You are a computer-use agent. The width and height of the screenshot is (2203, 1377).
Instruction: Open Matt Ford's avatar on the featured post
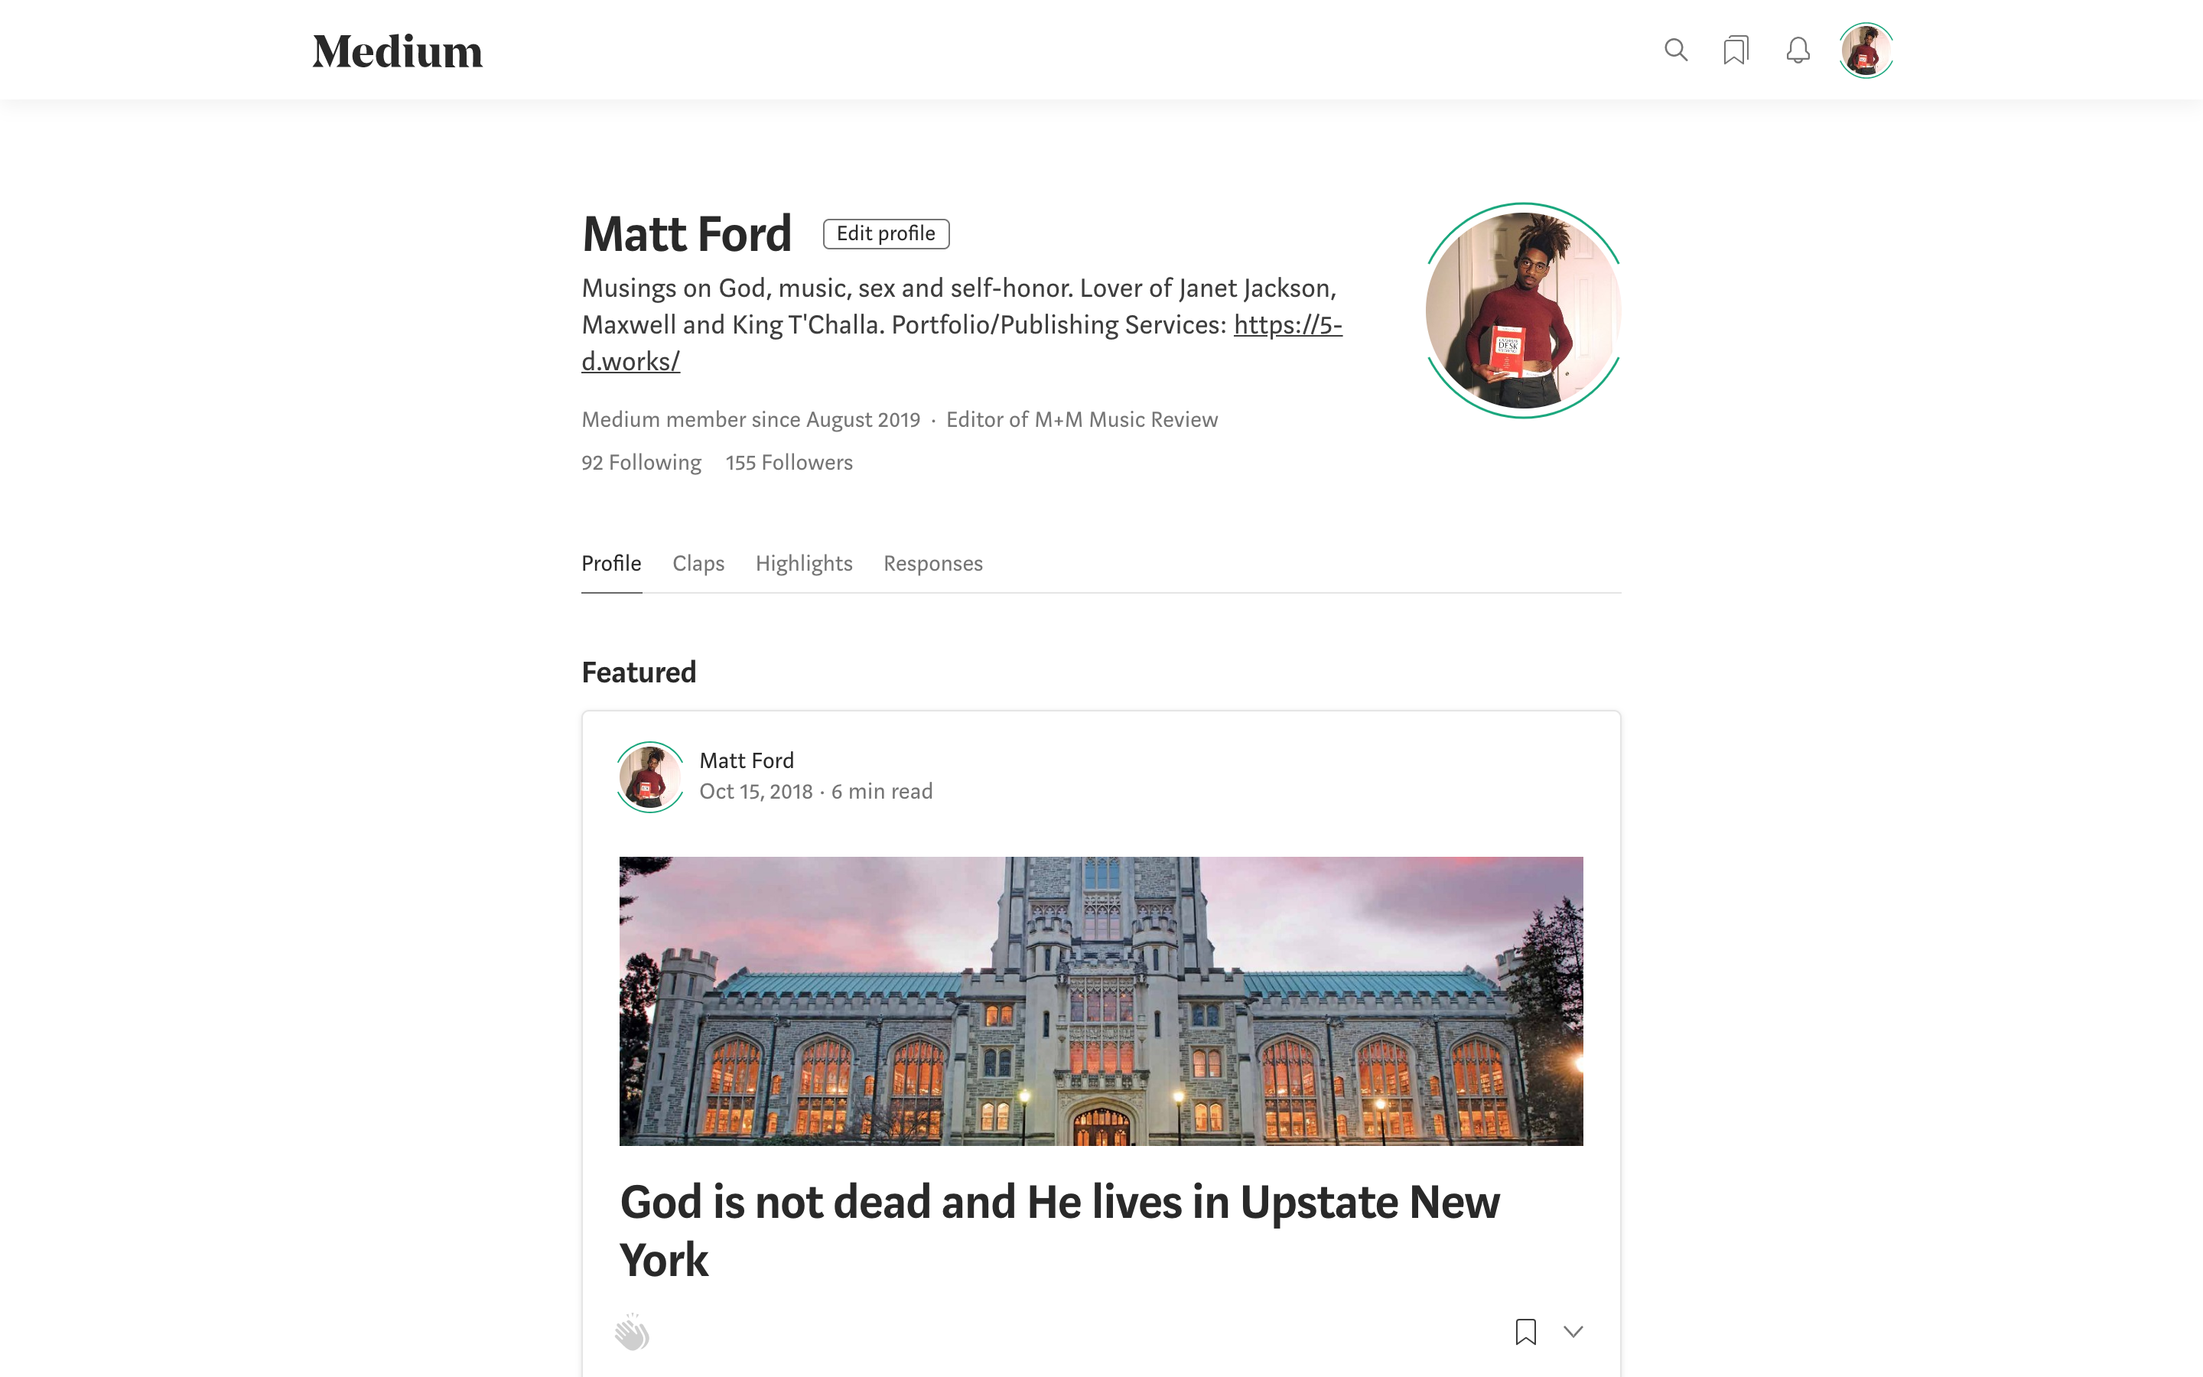(649, 776)
